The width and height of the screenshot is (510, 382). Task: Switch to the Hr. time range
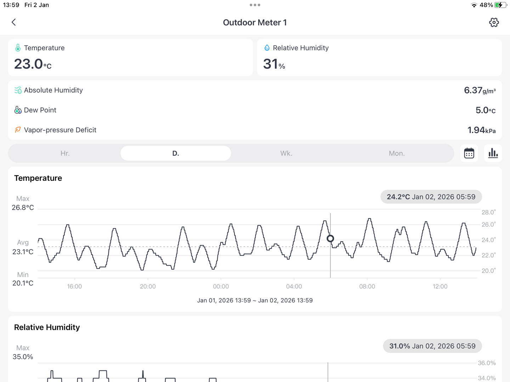point(65,153)
